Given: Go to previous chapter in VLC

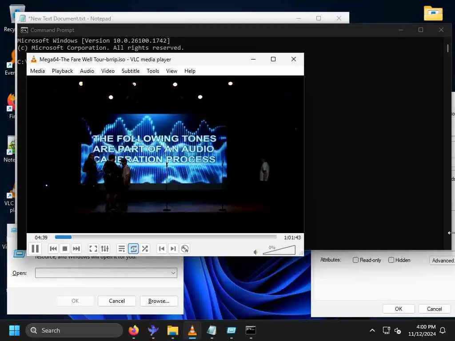Looking at the screenshot, I should click(x=162, y=249).
